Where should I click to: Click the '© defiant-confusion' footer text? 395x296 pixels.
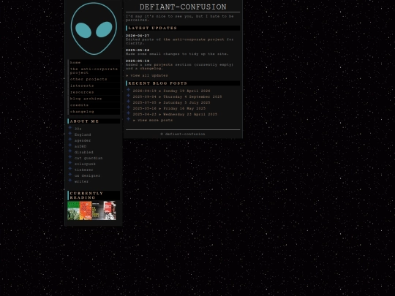183,134
